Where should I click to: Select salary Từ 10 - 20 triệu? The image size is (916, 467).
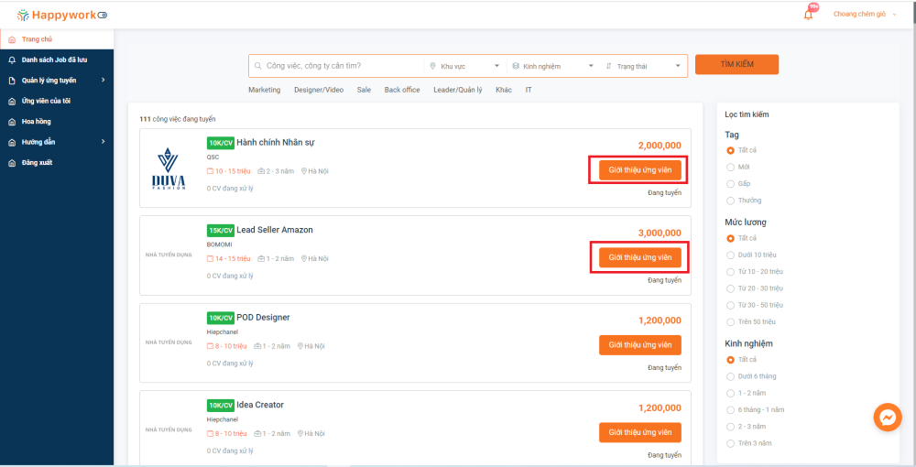730,272
